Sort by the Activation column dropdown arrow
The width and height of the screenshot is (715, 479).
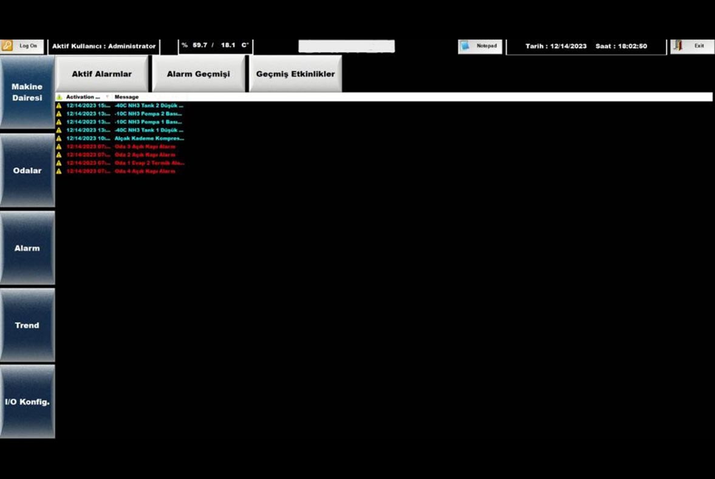pyautogui.click(x=108, y=97)
